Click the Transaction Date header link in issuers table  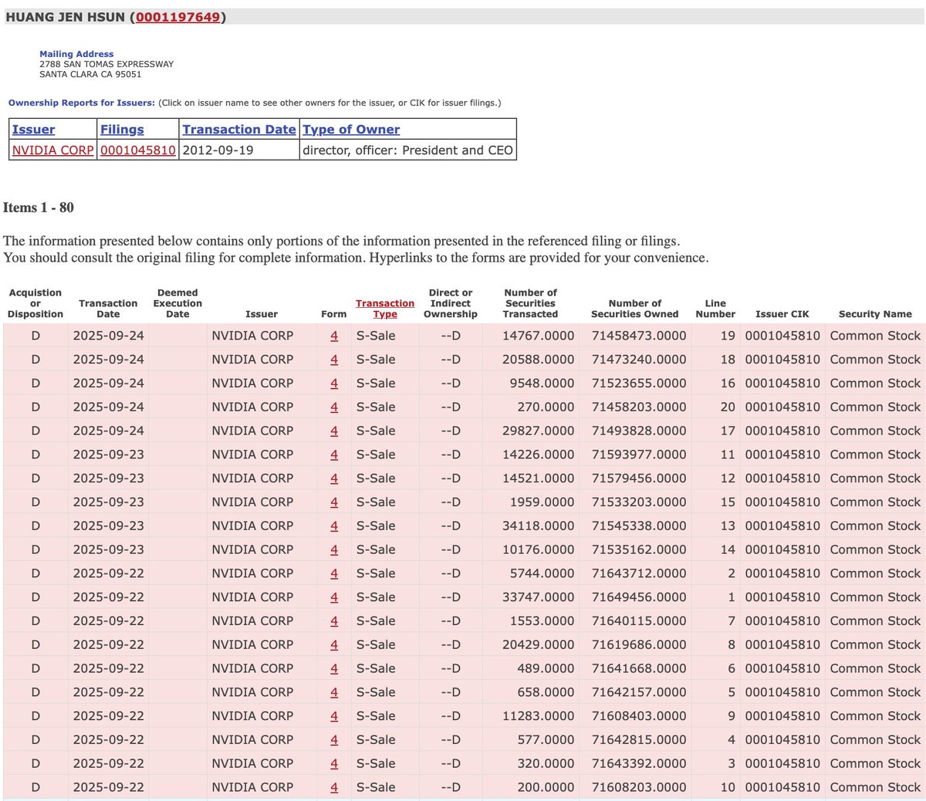tap(239, 130)
